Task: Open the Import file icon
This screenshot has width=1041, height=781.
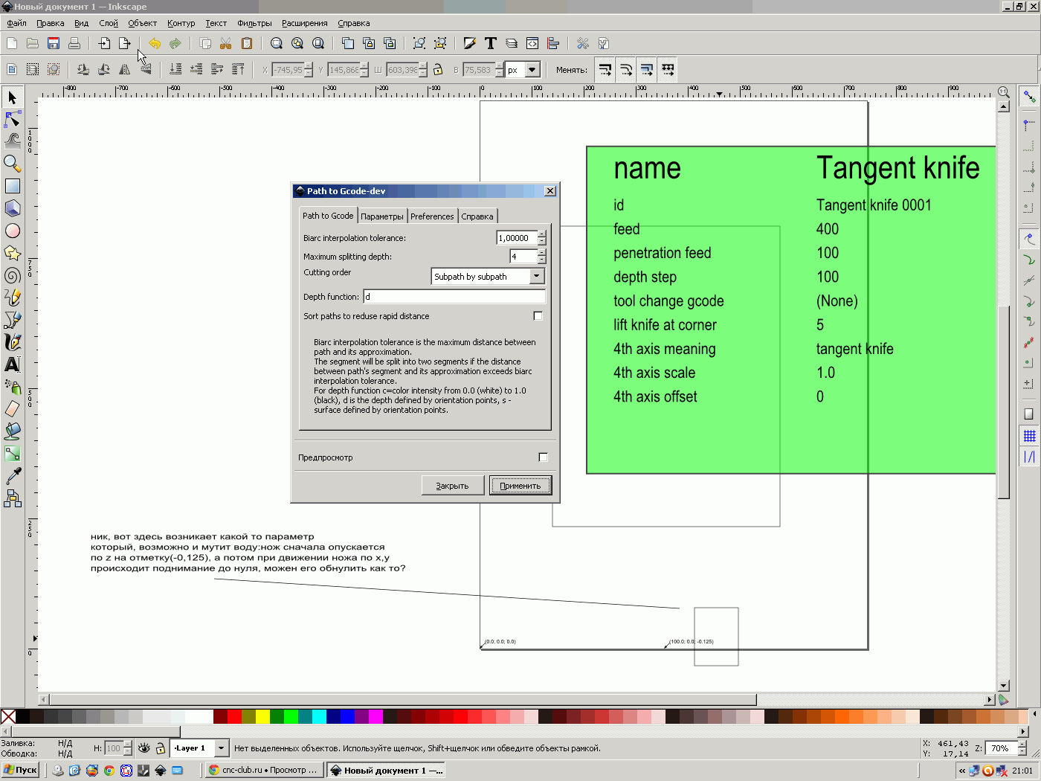Action: click(x=104, y=43)
